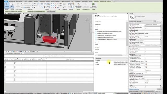The width and height of the screenshot is (167, 94).
Task: Open the Файл (File) tab
Action: [x=6, y=2]
